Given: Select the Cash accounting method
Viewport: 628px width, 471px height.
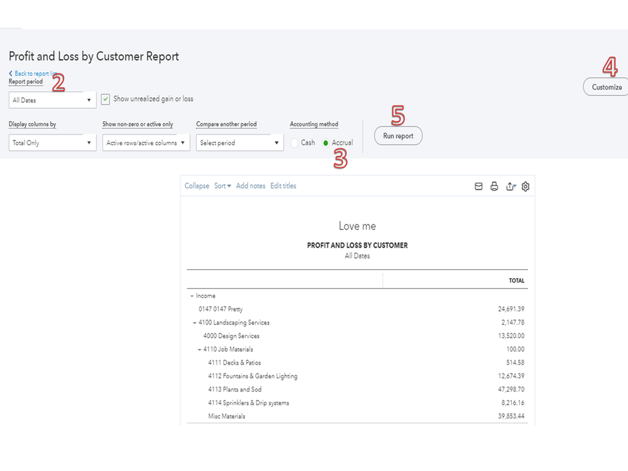Looking at the screenshot, I should coord(295,143).
